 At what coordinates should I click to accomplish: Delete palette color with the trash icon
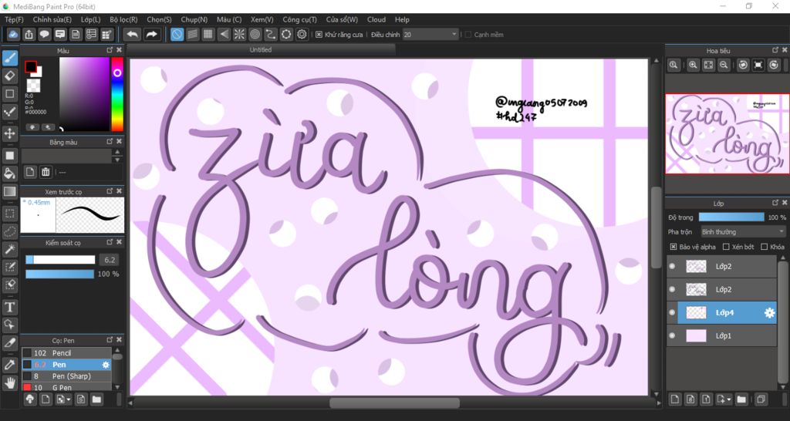(x=46, y=172)
